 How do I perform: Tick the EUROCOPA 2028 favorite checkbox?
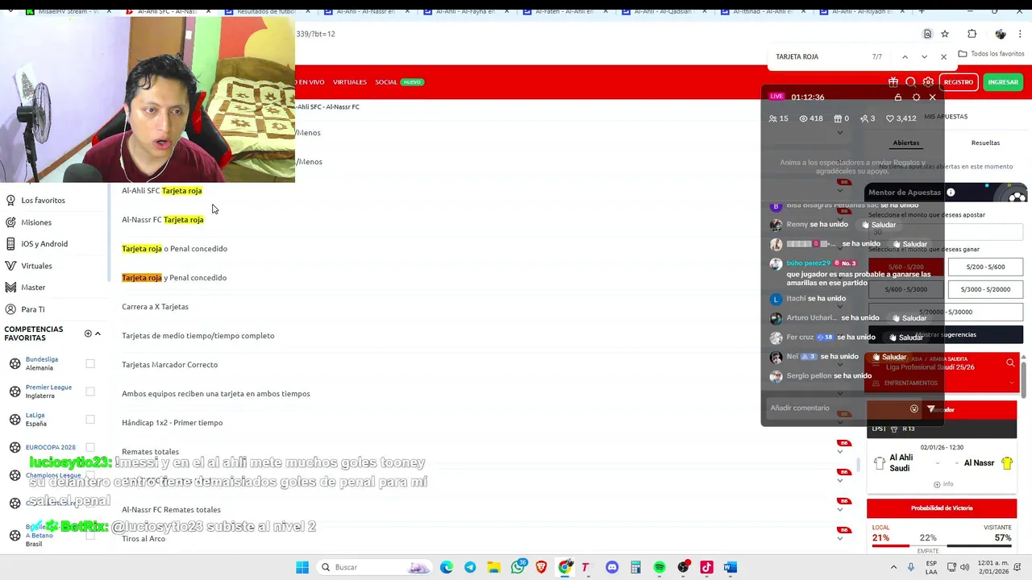(x=90, y=447)
